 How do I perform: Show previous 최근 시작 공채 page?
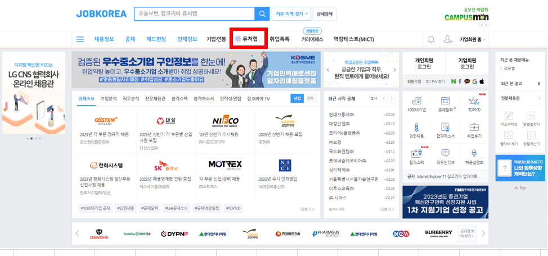point(384,98)
